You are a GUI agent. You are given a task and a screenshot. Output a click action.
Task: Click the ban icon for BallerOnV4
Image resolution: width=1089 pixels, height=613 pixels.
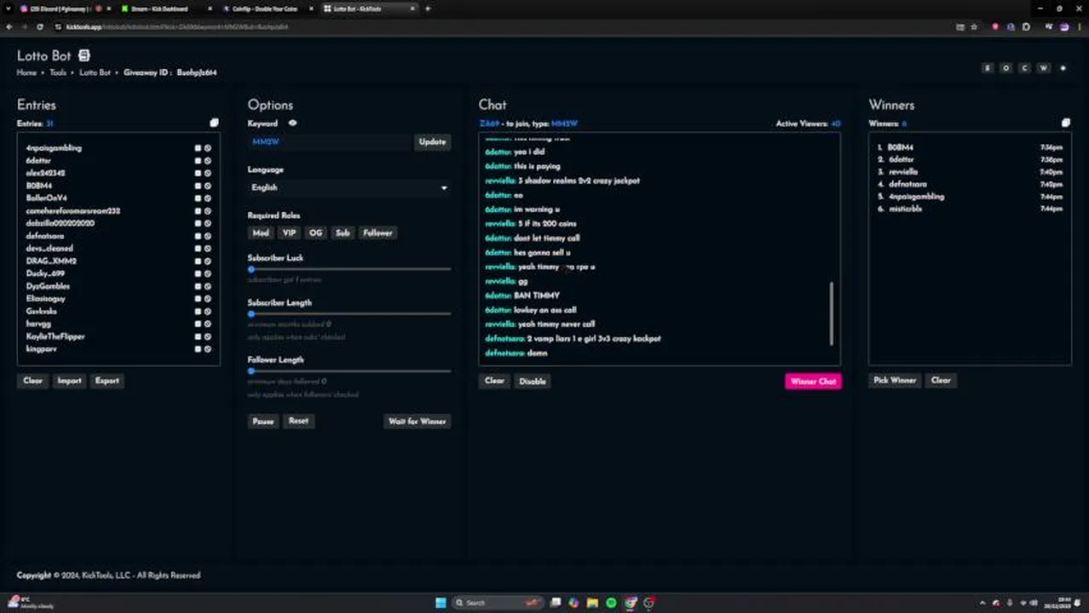click(208, 198)
